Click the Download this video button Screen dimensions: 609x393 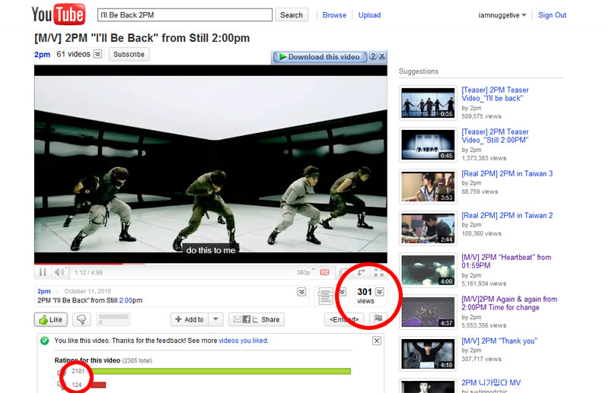320,57
